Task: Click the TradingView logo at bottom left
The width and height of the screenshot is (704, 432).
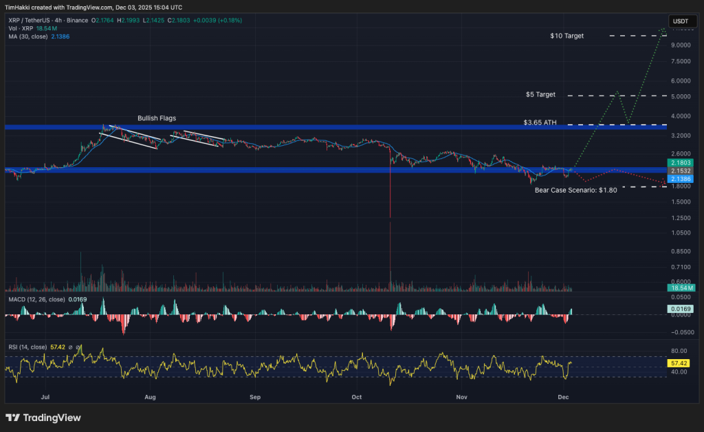Action: click(x=43, y=418)
